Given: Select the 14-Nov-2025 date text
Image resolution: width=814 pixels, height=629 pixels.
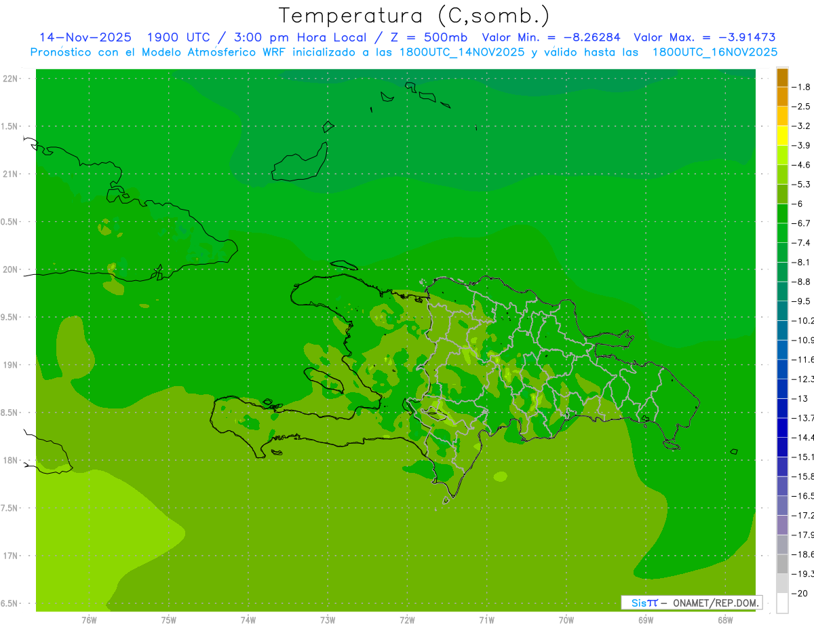Looking at the screenshot, I should pyautogui.click(x=85, y=37).
